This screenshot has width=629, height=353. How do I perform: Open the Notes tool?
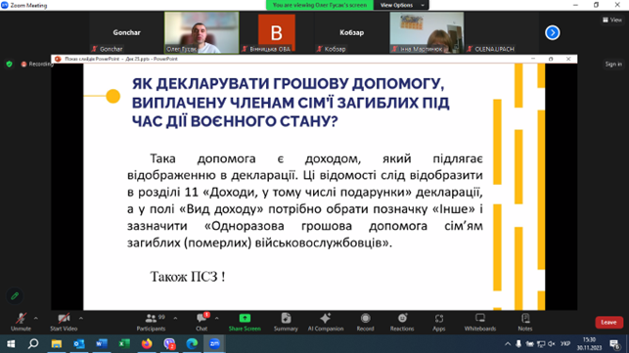tap(524, 322)
